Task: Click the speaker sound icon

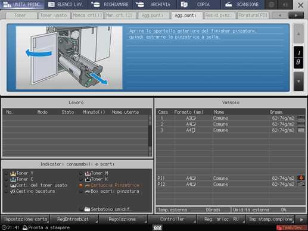Action: point(285,4)
